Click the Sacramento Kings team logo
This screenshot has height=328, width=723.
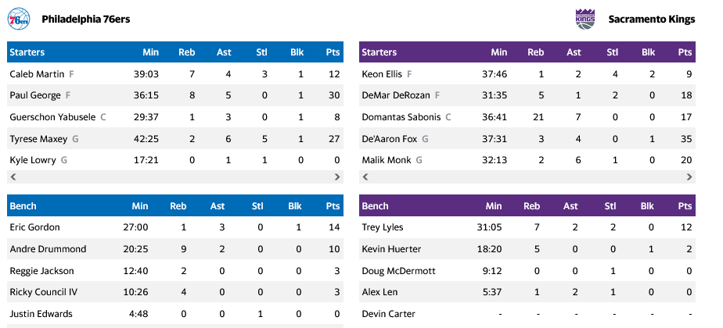(585, 19)
